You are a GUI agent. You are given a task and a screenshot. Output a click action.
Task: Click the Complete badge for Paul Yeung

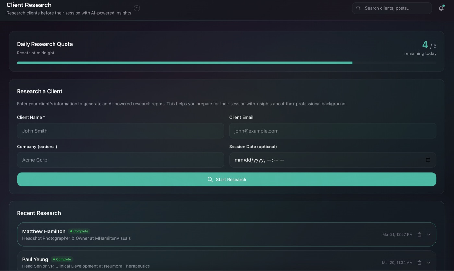(x=62, y=259)
